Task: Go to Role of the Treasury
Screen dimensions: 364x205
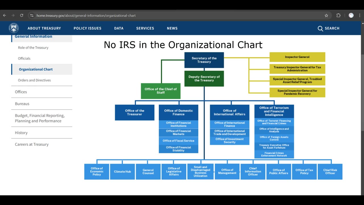Action: pos(33,48)
